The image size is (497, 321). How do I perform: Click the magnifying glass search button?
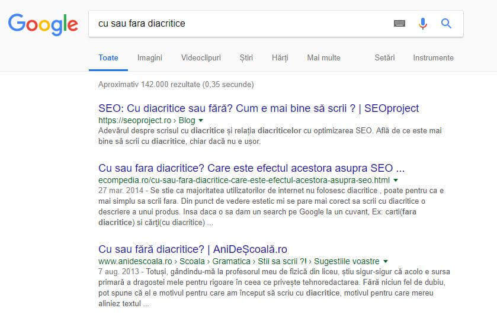coord(446,24)
